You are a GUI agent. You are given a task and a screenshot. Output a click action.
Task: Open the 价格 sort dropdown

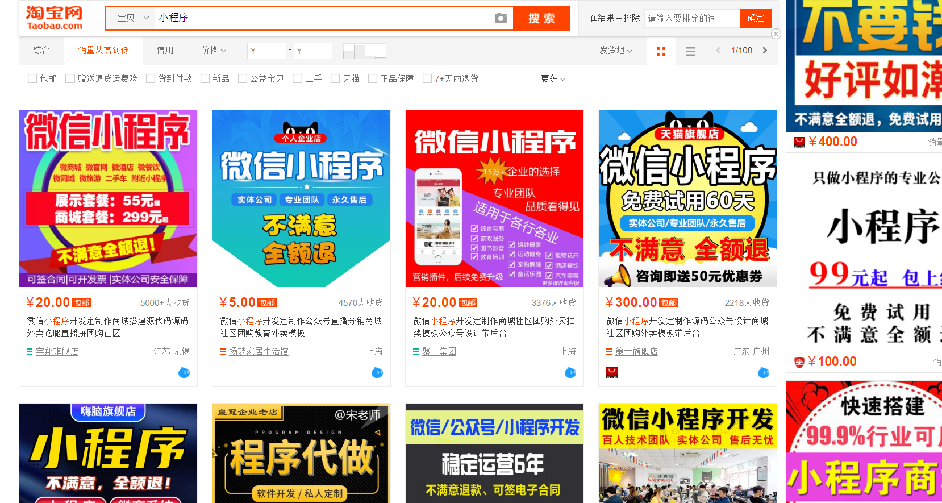(x=214, y=51)
